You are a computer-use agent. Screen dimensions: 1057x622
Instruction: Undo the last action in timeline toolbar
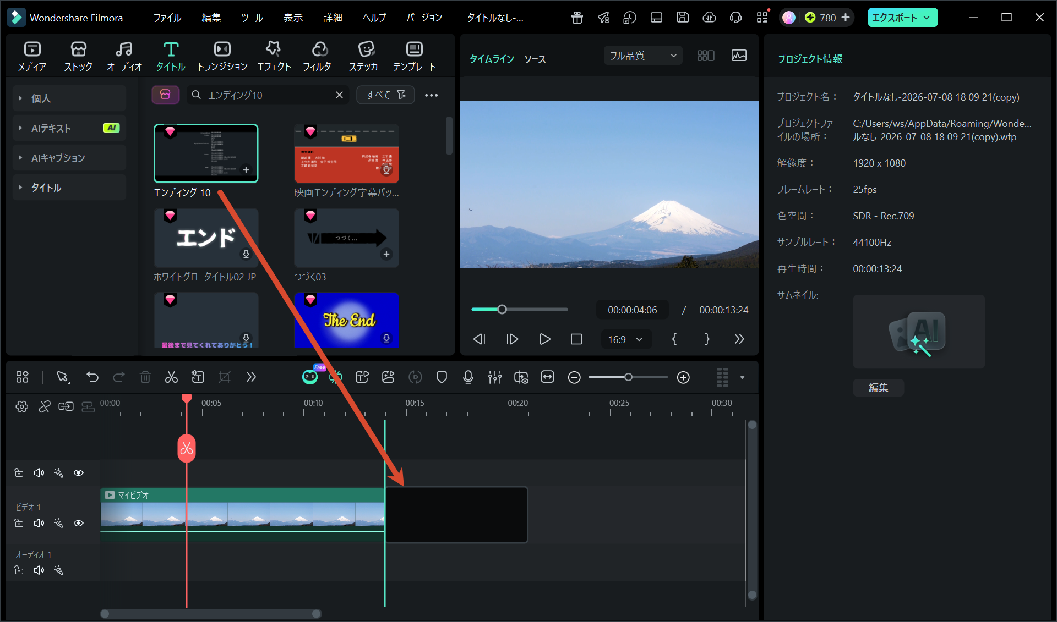pos(92,377)
